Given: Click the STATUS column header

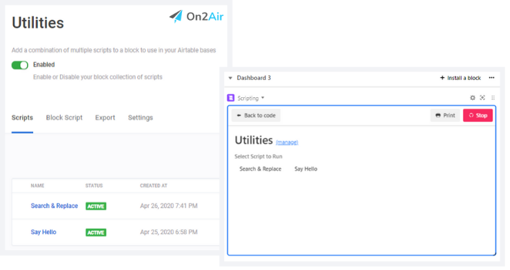Looking at the screenshot, I should pyautogui.click(x=94, y=185).
